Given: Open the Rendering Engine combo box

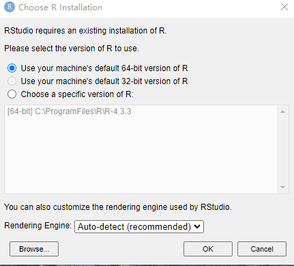Looking at the screenshot, I should 139,226.
